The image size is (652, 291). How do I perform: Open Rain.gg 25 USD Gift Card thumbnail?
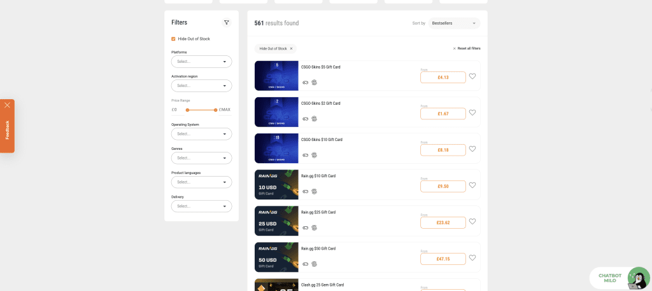click(276, 221)
